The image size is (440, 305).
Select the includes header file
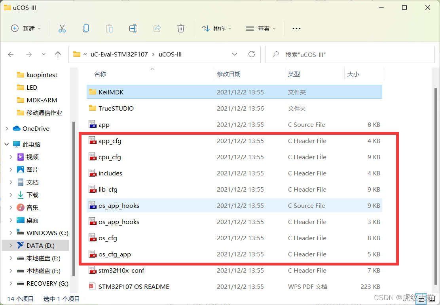click(234, 173)
